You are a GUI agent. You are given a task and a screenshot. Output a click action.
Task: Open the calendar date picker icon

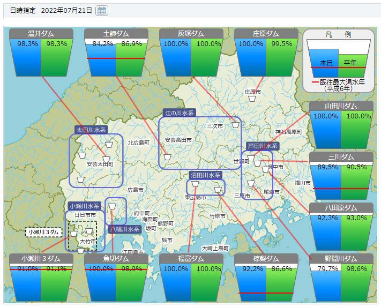[102, 11]
